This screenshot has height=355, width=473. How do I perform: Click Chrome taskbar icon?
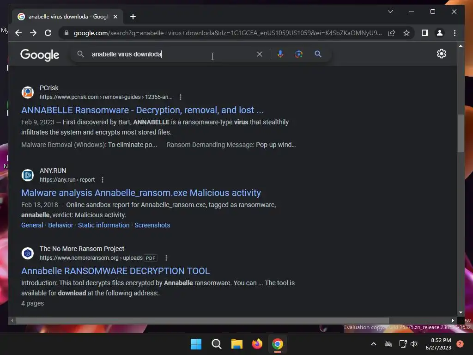tap(278, 344)
